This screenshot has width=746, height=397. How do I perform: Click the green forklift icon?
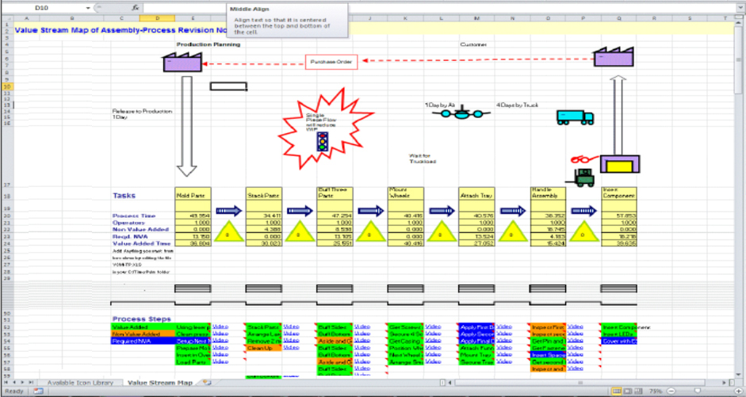tap(585, 179)
